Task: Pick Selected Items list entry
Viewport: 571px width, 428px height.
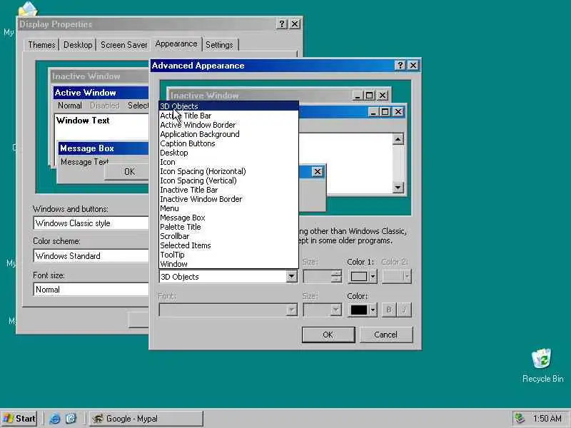Action: 228,245
